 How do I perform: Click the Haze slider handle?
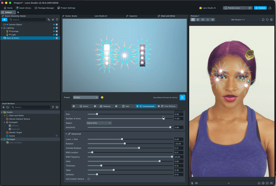(159, 161)
